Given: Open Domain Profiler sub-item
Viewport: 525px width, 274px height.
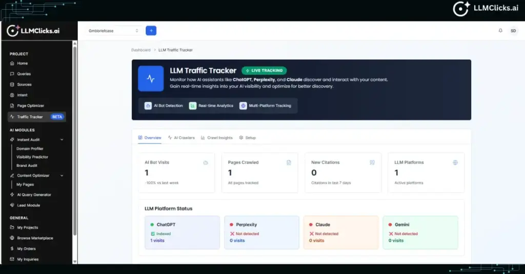Looking at the screenshot, I should click(x=30, y=149).
